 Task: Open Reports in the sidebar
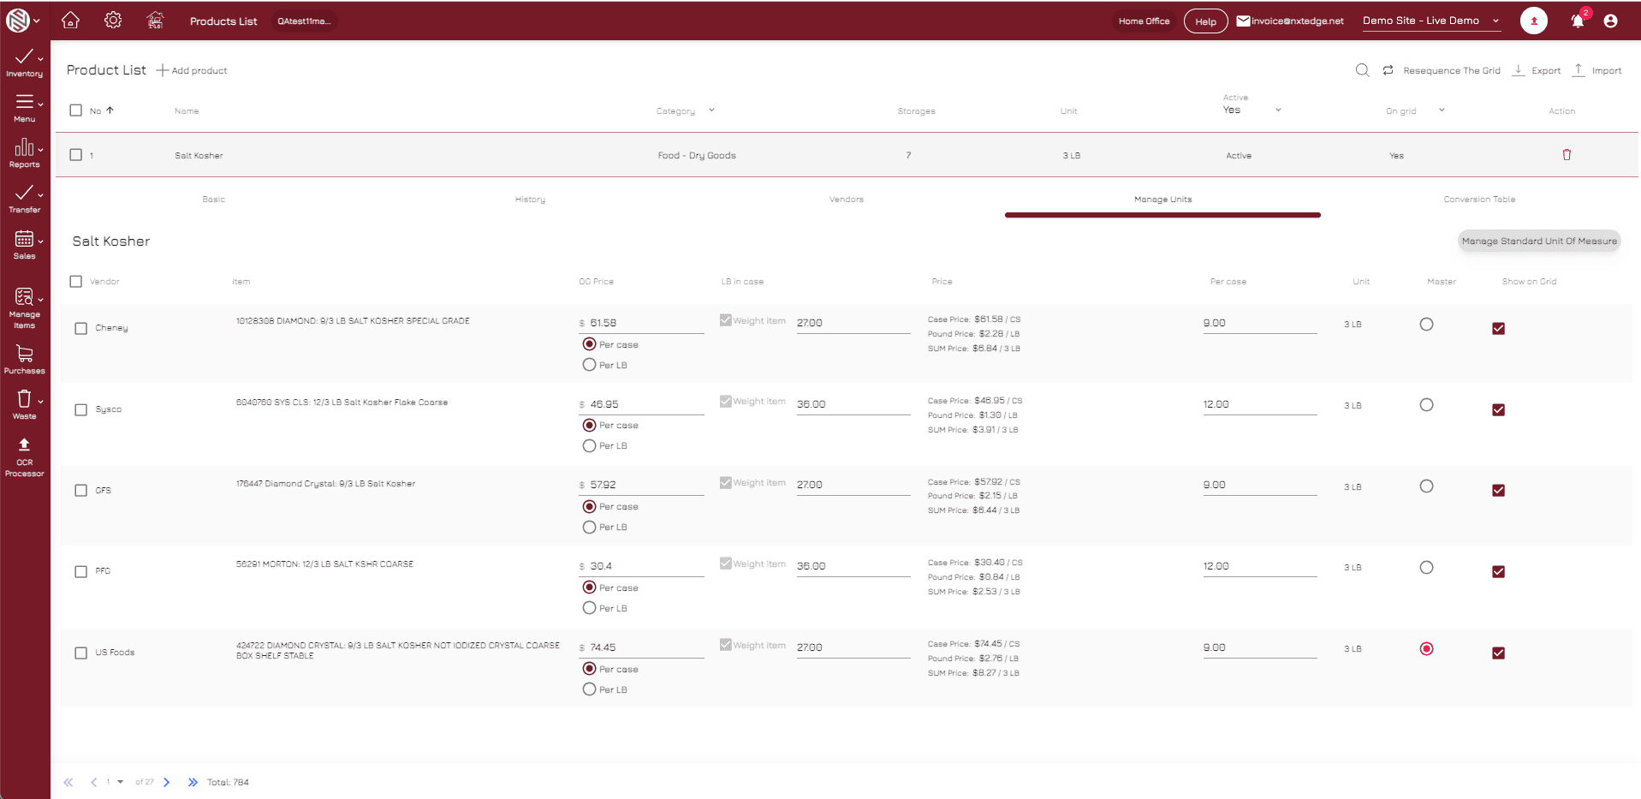coord(24,153)
